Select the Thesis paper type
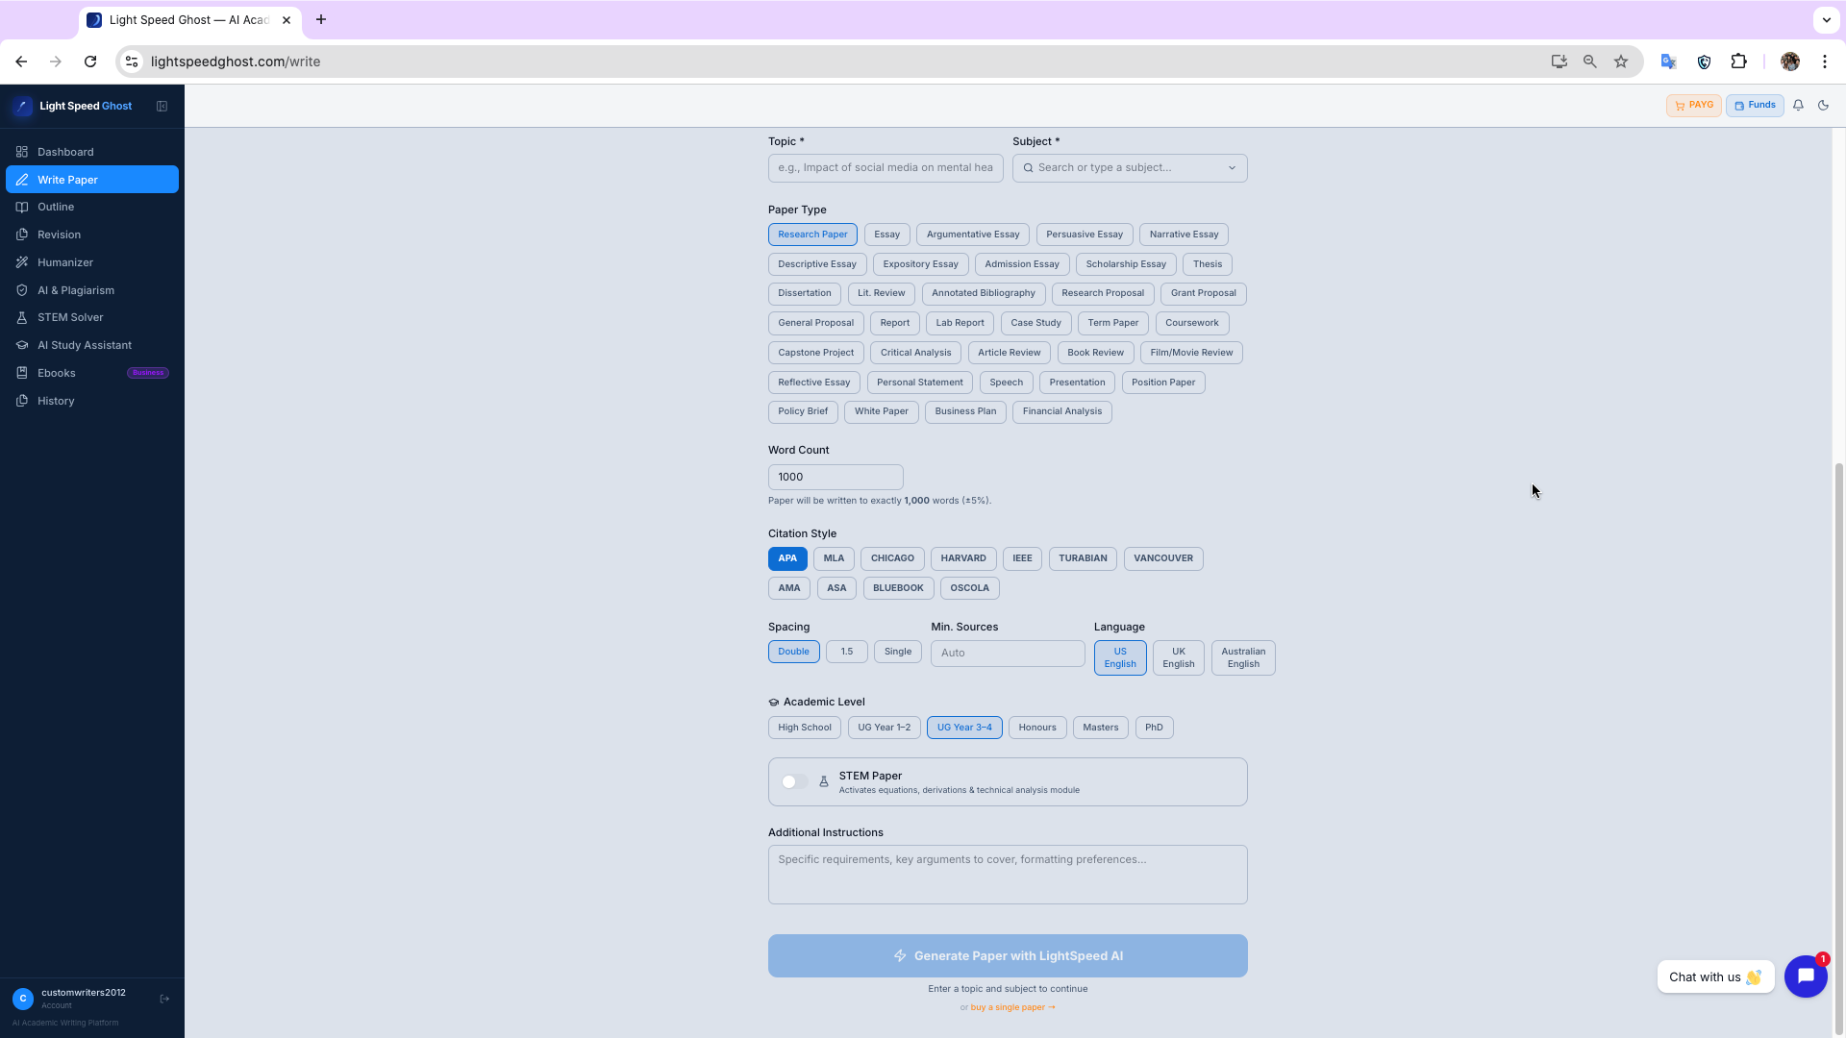Screen dimensions: 1846x1038 [1208, 264]
